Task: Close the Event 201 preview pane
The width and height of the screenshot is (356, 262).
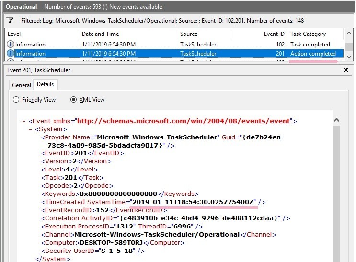Action: [346, 70]
